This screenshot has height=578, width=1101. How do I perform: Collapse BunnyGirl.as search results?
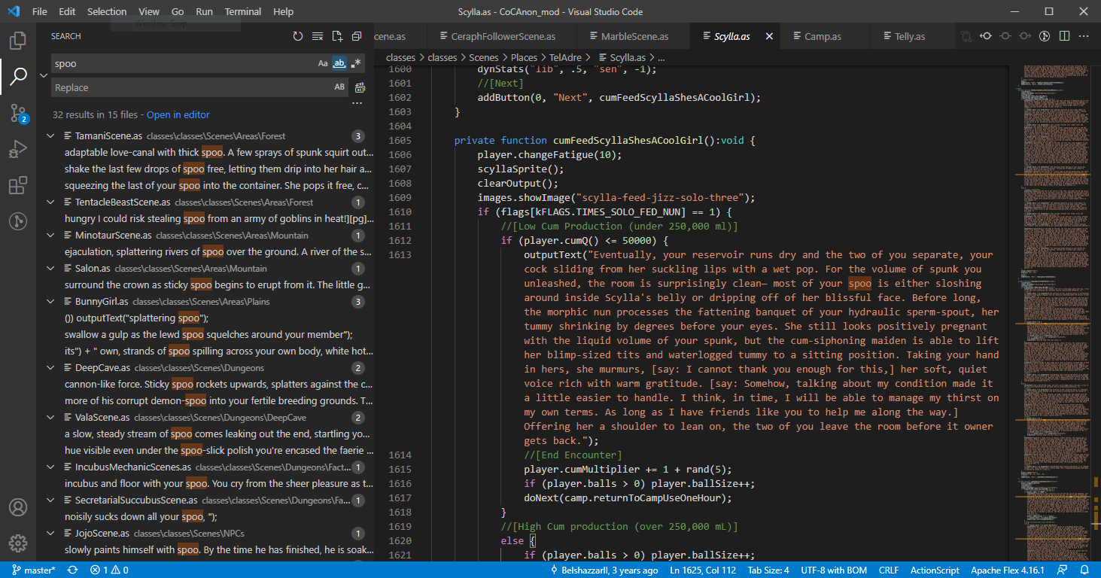(x=50, y=302)
